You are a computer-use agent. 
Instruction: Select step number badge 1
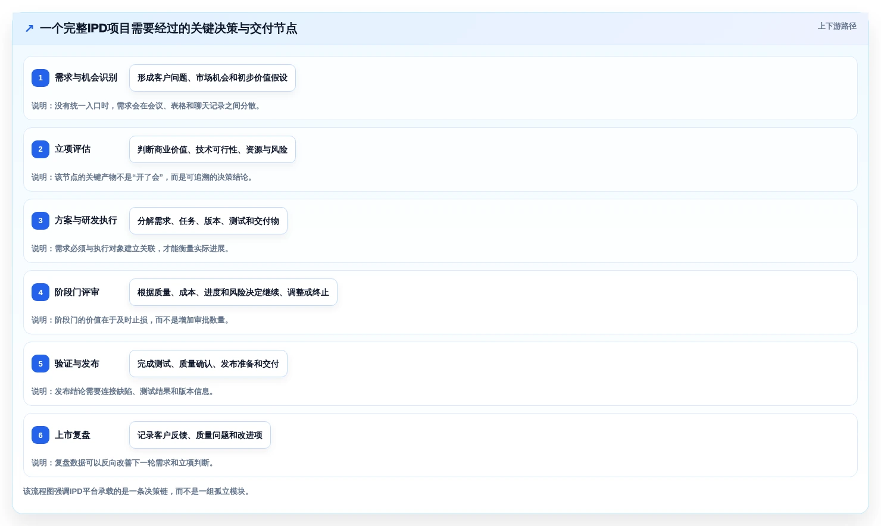[x=40, y=78]
